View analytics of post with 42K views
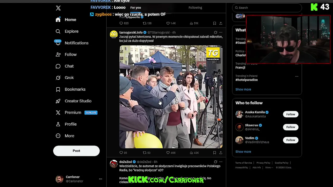This screenshot has width=333, height=187. pos(194,153)
